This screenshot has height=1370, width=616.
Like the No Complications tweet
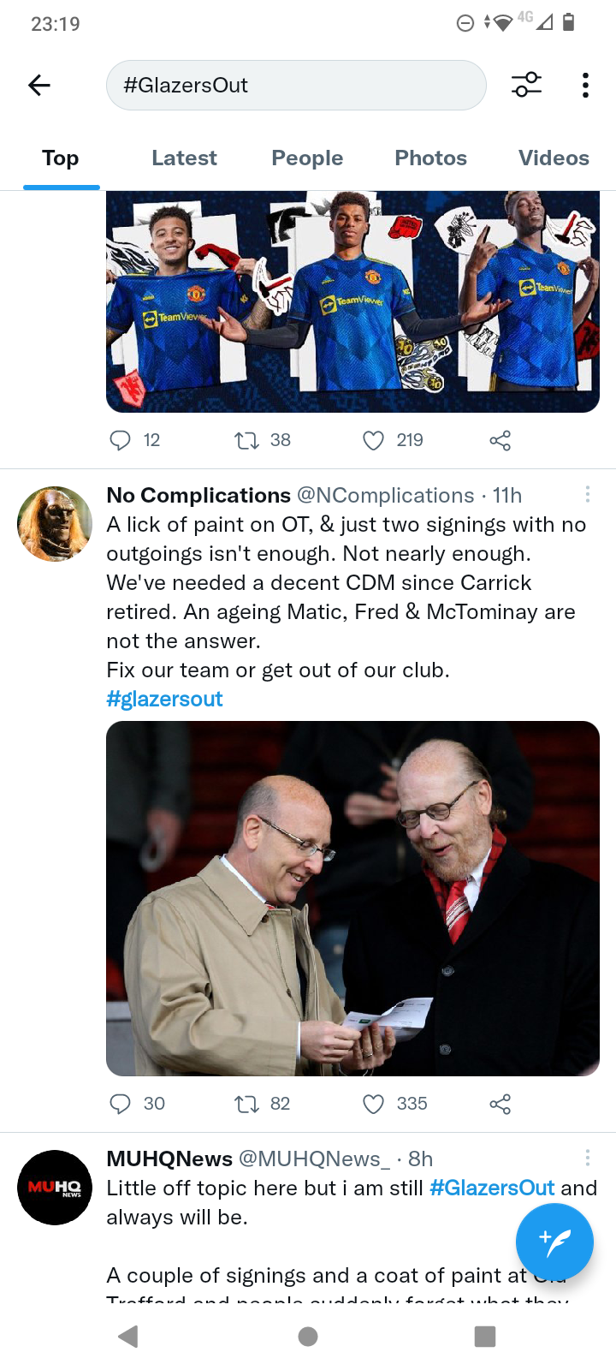pyautogui.click(x=374, y=1104)
